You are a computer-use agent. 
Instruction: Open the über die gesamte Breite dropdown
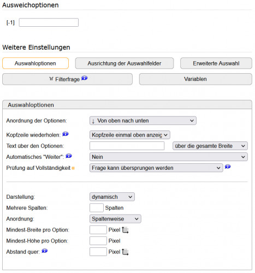point(210,146)
